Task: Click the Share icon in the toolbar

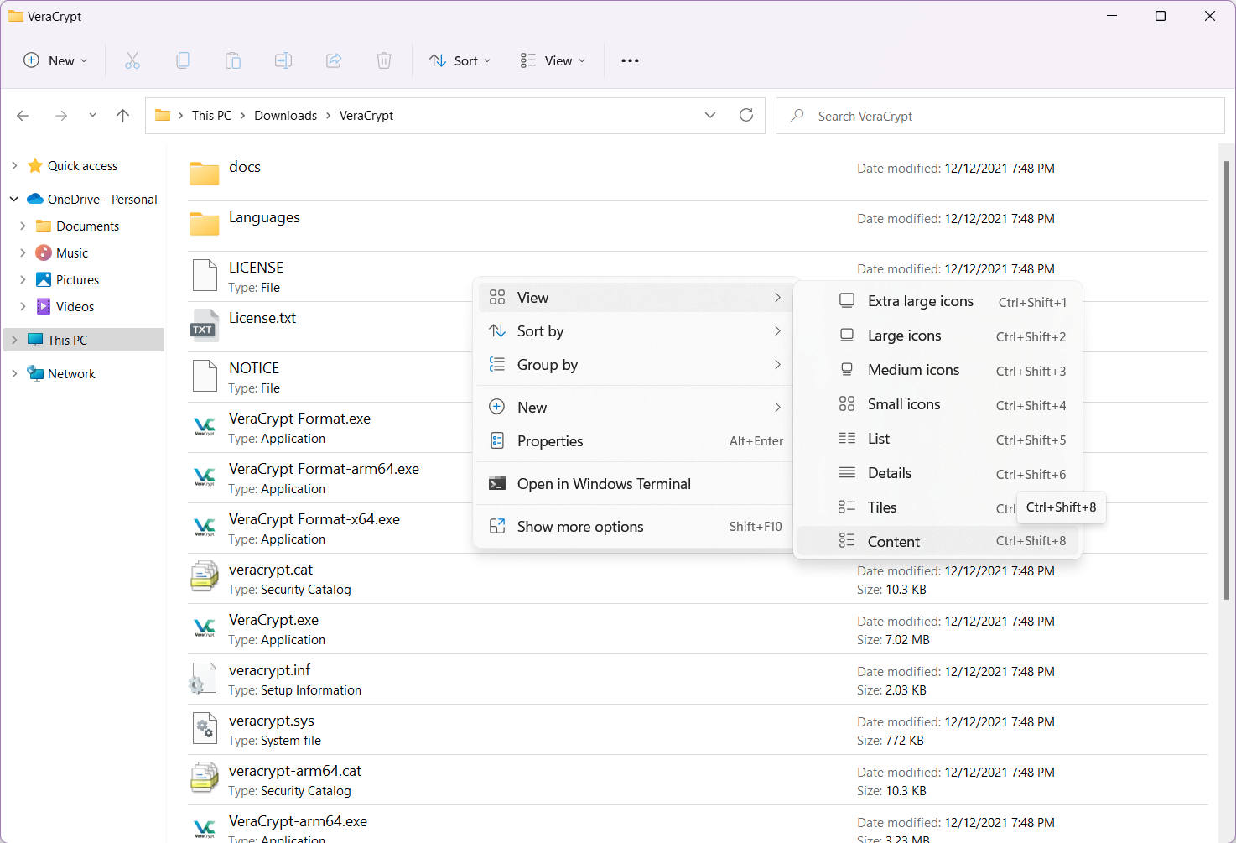Action: (x=334, y=60)
